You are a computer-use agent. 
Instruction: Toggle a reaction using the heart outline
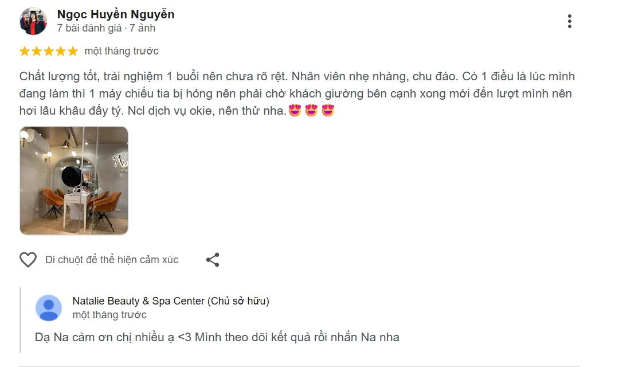pos(28,259)
